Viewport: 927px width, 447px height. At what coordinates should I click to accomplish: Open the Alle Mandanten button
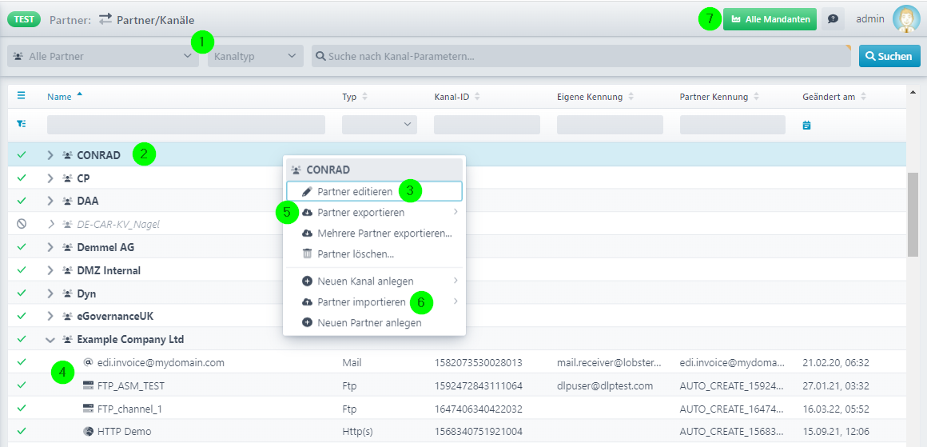point(770,19)
